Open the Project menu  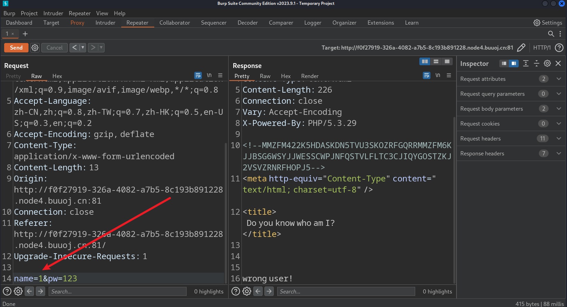pyautogui.click(x=29, y=13)
